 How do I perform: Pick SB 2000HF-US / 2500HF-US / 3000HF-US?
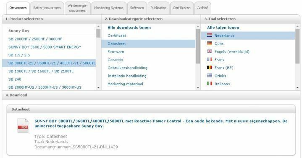point(45,87)
